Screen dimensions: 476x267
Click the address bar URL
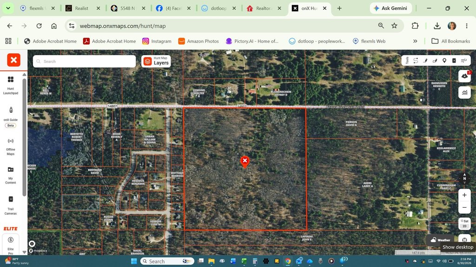click(123, 26)
